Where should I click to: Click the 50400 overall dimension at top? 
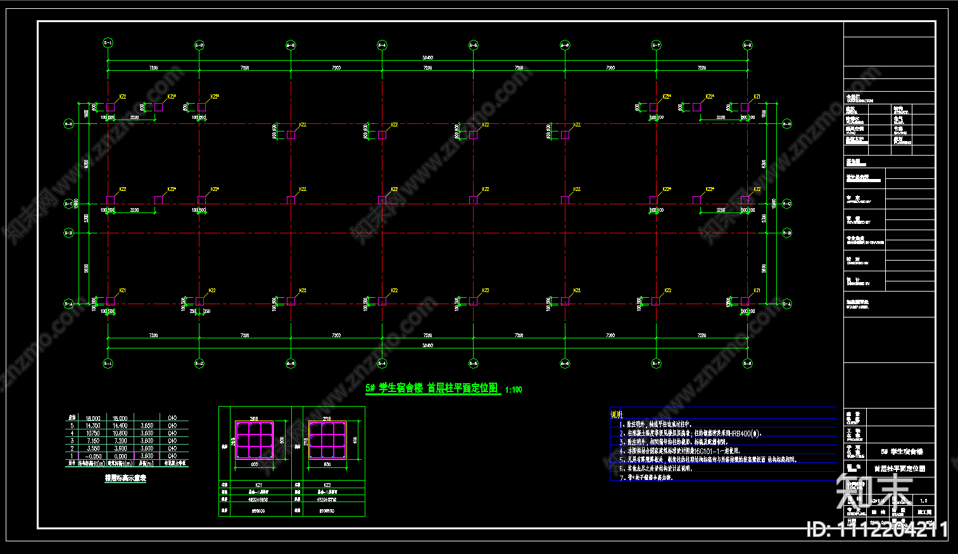[428, 58]
